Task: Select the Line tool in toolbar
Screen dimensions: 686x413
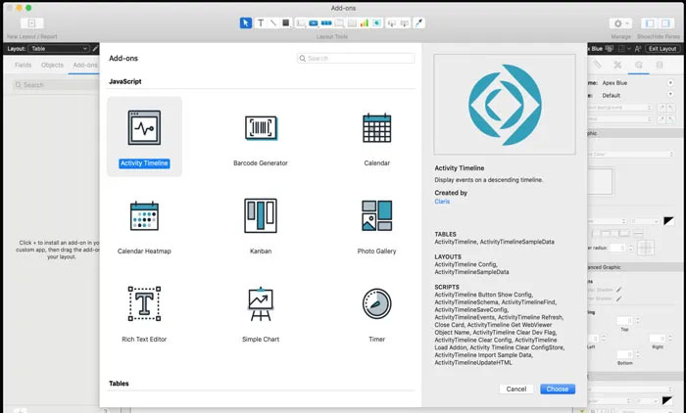Action: tap(273, 23)
